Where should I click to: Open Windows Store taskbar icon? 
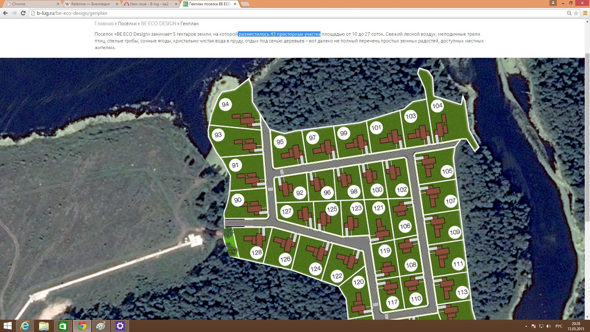click(63, 326)
